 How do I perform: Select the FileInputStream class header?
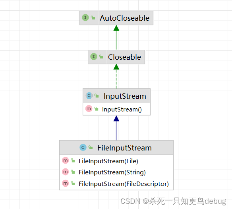pyautogui.click(x=116, y=148)
